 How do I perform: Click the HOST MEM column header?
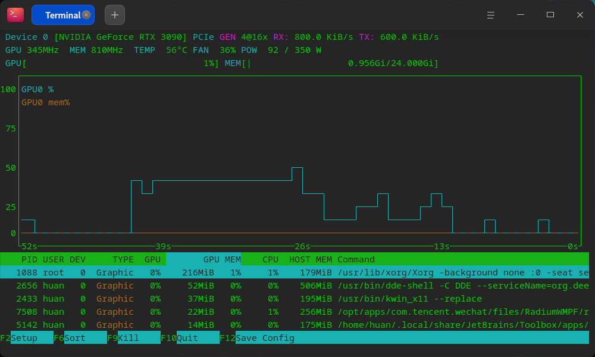point(311,259)
